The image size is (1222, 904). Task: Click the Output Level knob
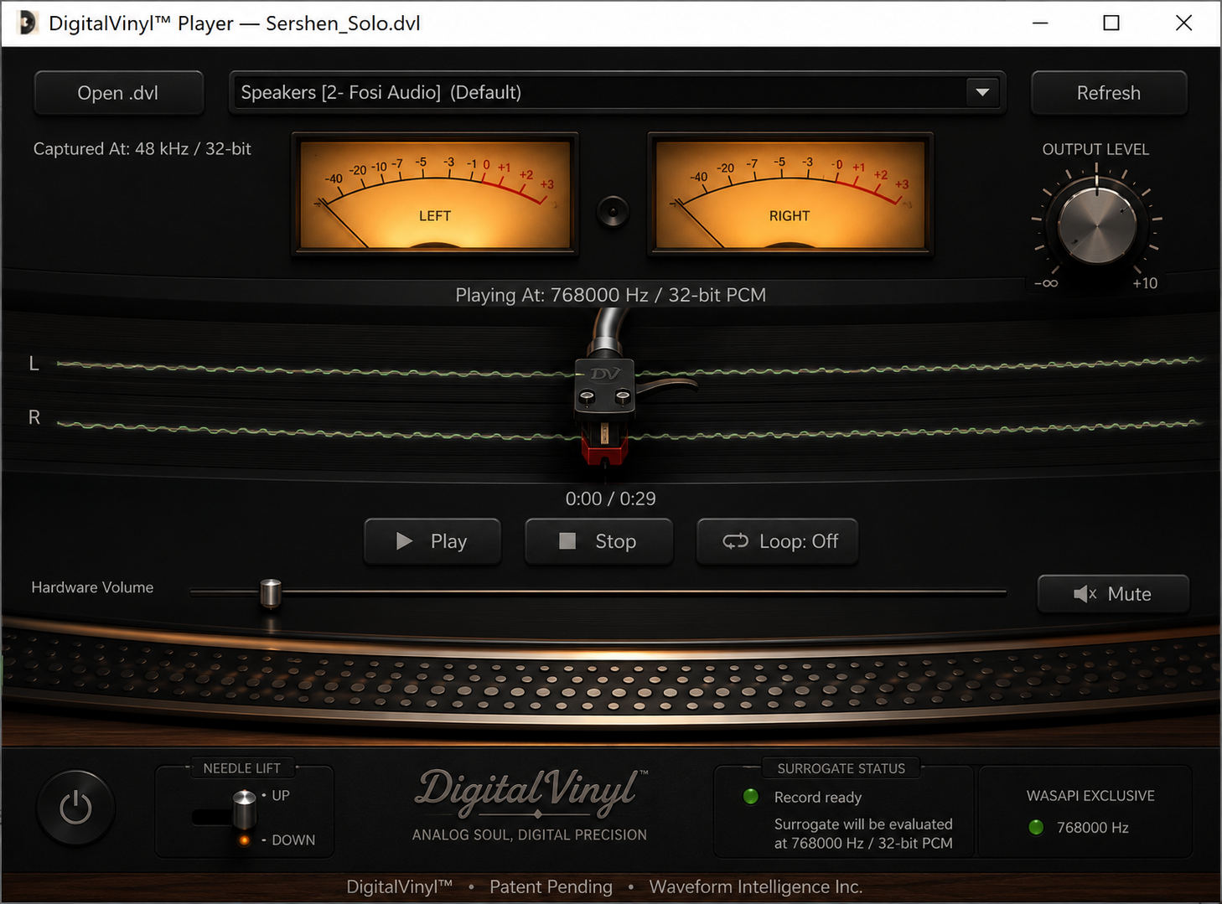click(x=1096, y=225)
